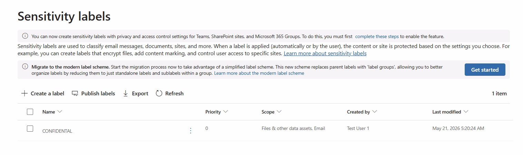
Task: Click Refresh in the command bar
Action: pos(170,93)
